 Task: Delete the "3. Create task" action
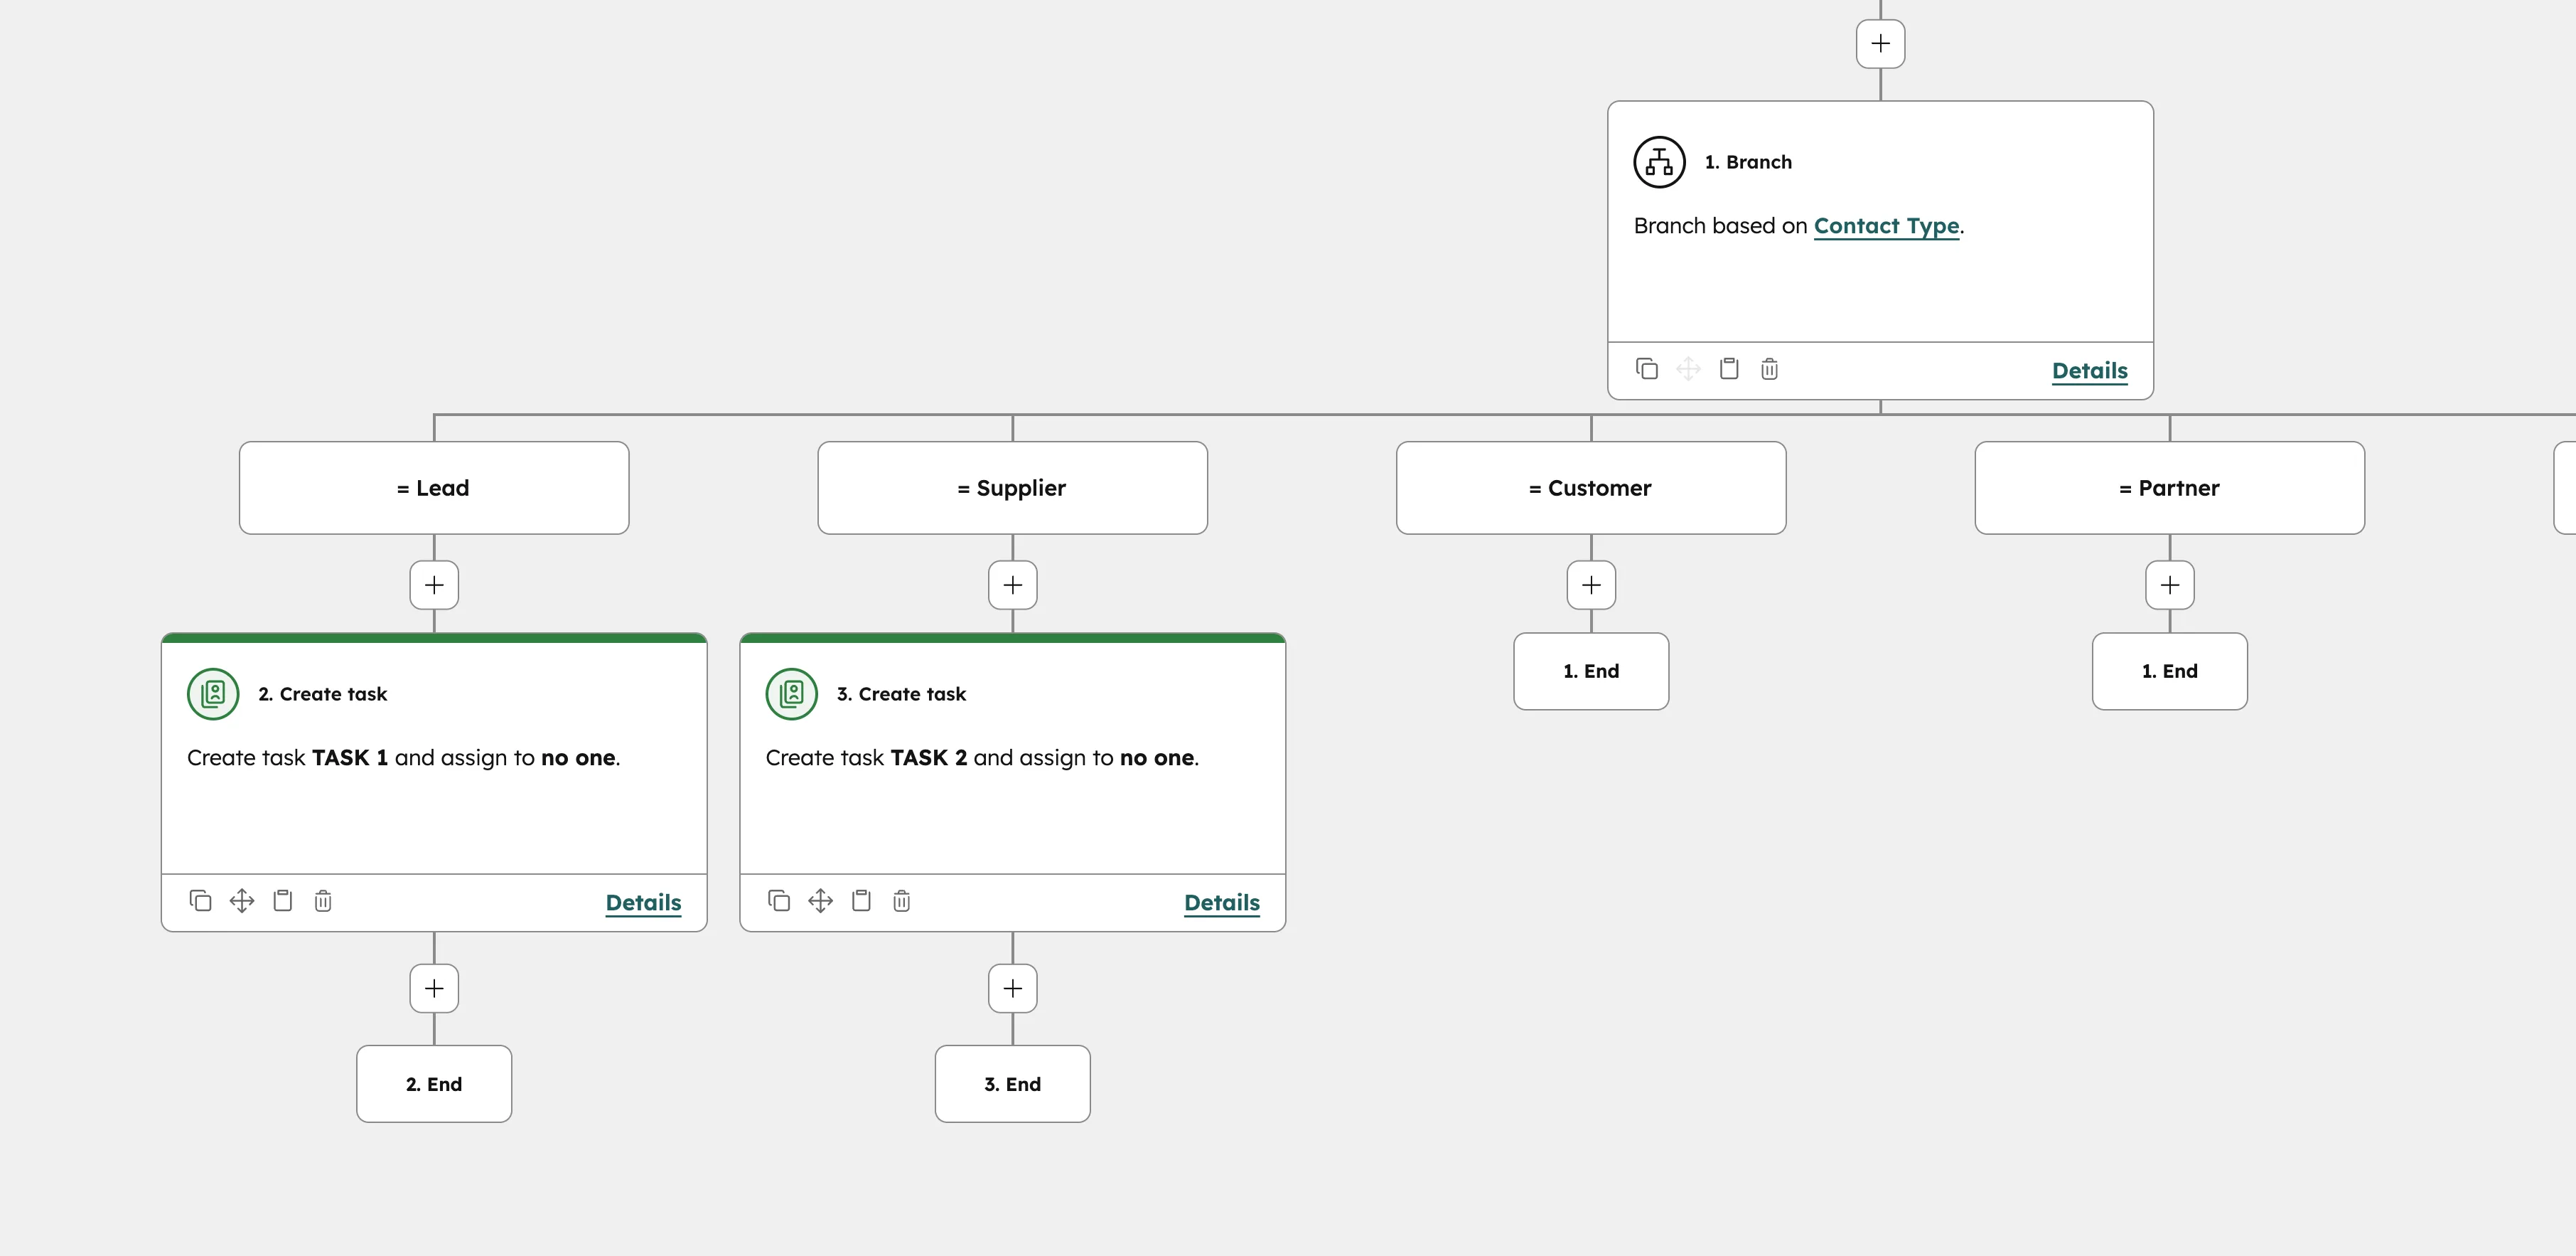pos(901,900)
